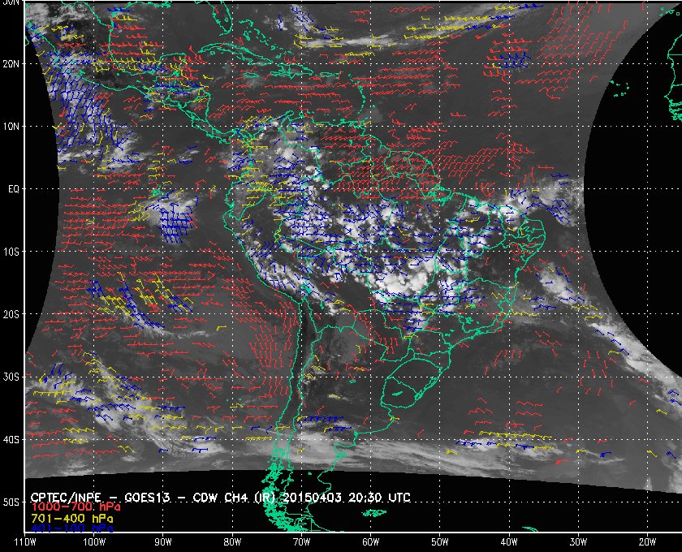Click the 70W longitude label
Viewport: 682px width, 552px height.
301,542
